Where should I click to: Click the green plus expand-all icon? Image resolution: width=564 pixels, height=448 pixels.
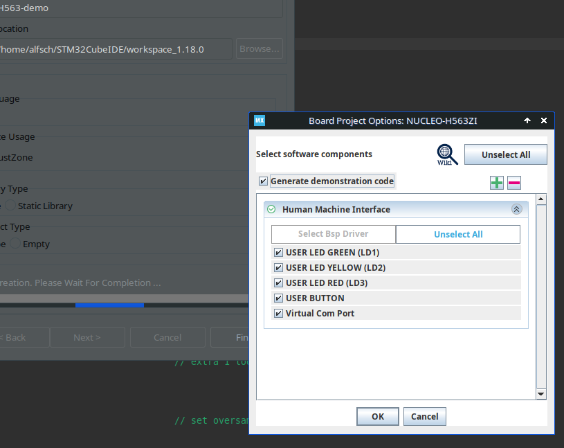[x=497, y=183]
